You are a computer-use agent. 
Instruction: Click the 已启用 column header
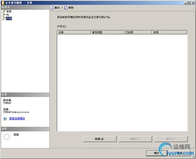138,32
